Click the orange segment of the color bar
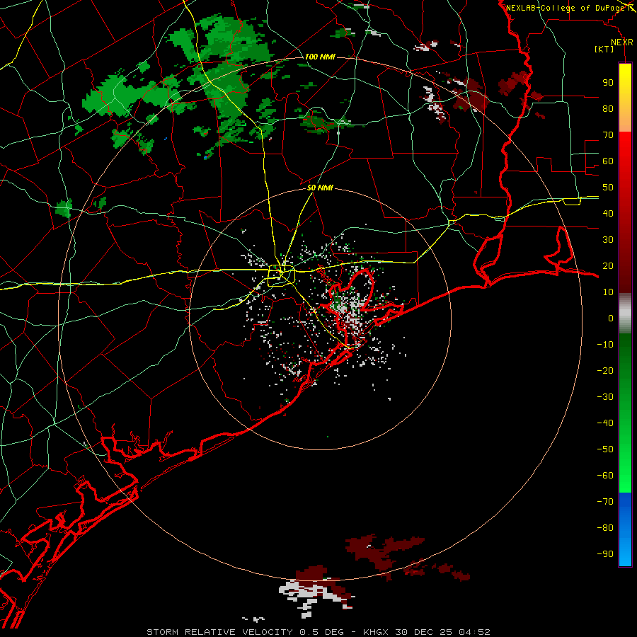The width and height of the screenshot is (637, 637). click(625, 117)
